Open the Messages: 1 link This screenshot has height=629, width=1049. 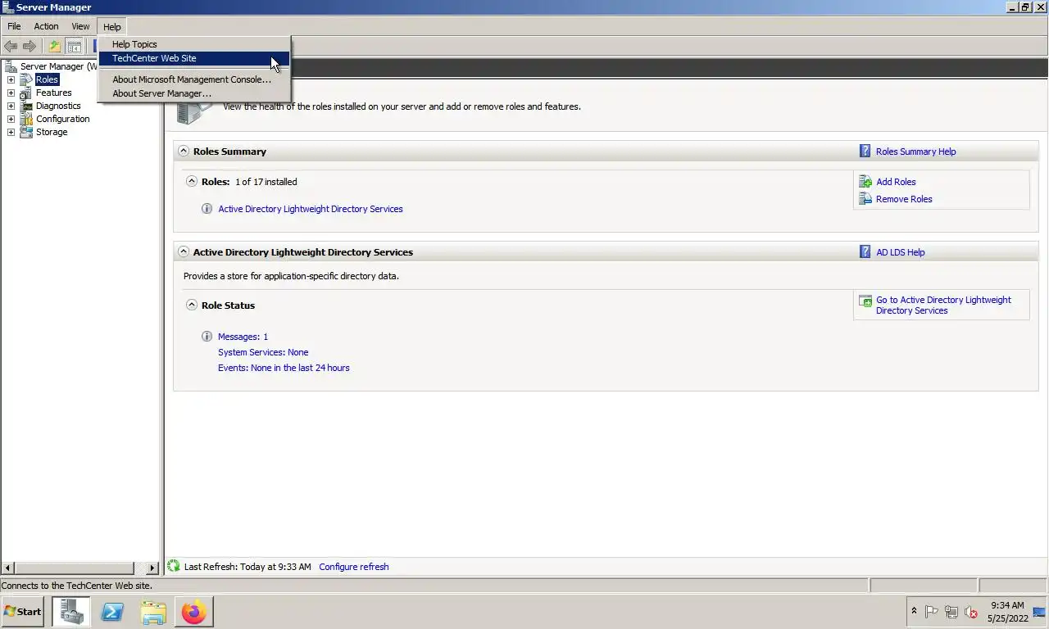tap(243, 337)
